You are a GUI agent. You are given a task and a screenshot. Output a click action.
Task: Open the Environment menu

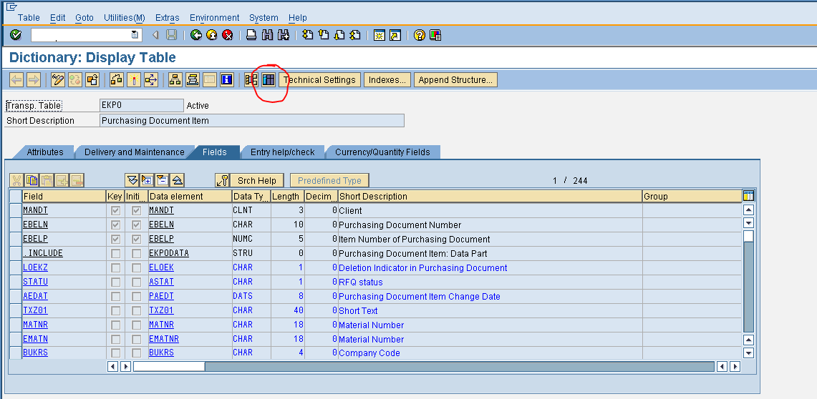215,18
